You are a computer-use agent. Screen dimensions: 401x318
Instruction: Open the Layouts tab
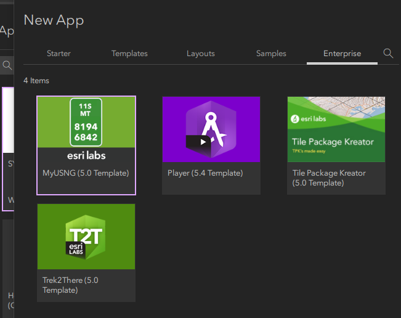[x=201, y=54]
